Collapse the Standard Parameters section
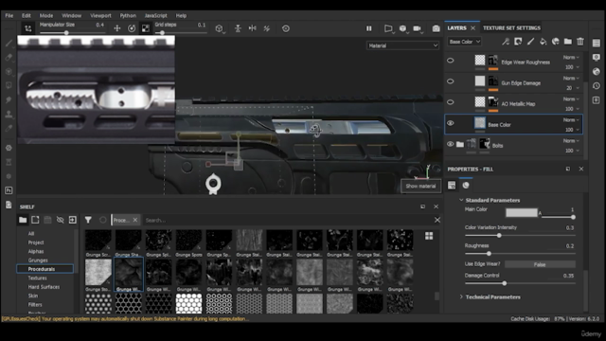Viewport: 606px width, 341px height. coord(461,200)
